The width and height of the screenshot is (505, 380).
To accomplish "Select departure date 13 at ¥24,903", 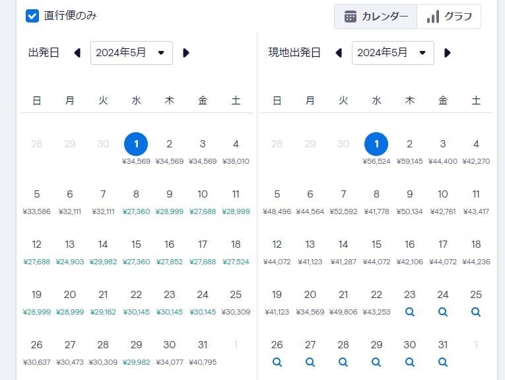I will [x=70, y=252].
